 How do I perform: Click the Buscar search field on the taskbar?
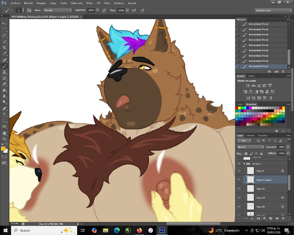click(26, 231)
